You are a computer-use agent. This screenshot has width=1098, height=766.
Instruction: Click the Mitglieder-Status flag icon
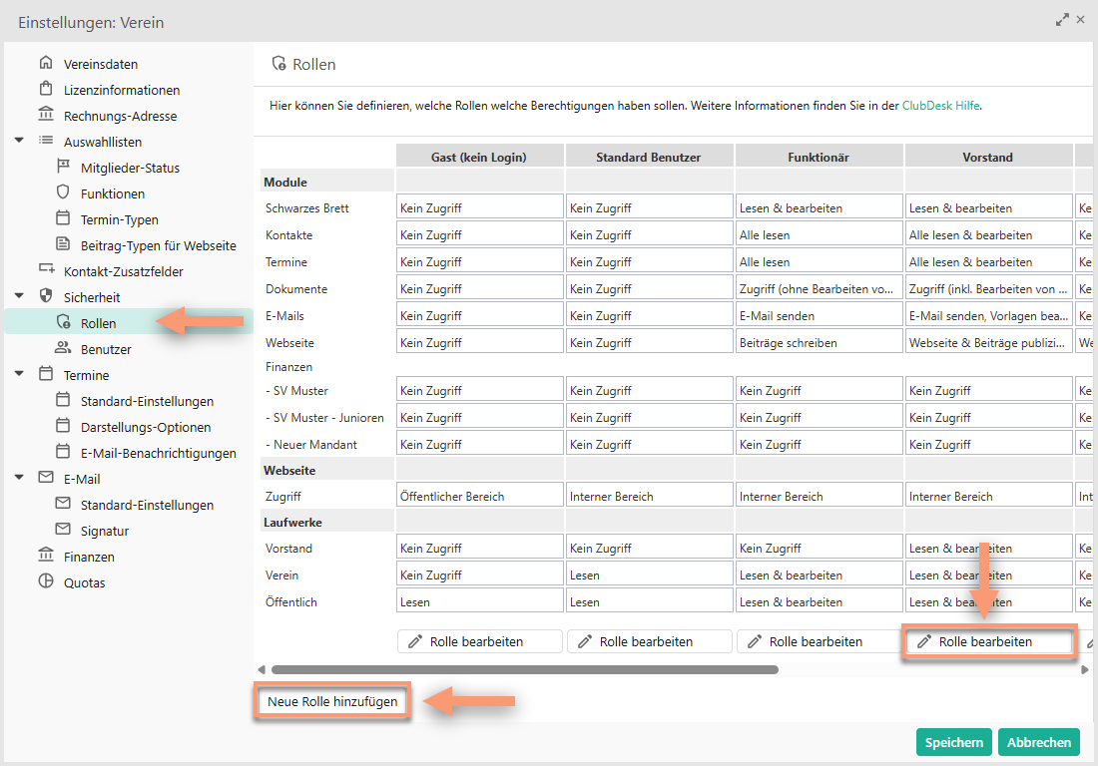click(63, 167)
